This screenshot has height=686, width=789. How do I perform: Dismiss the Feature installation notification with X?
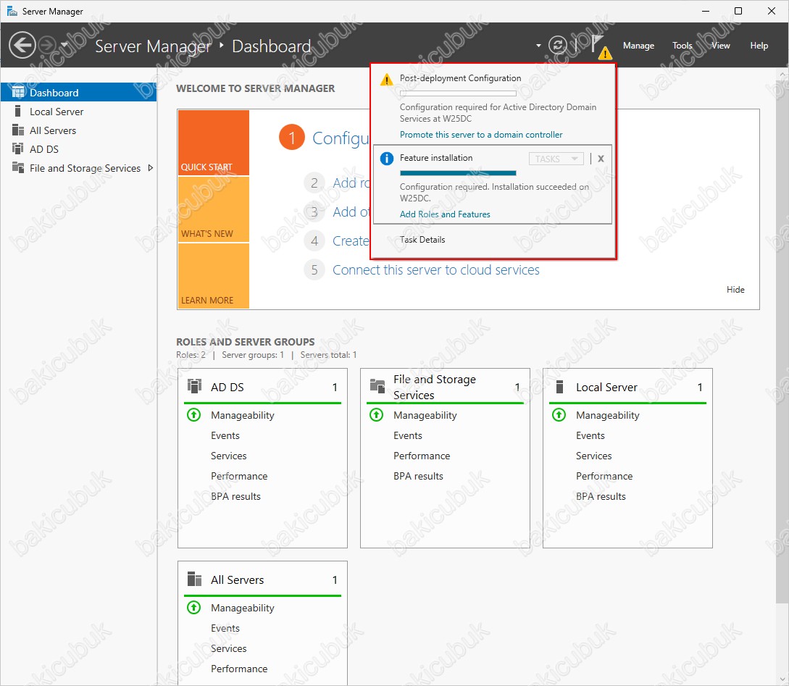coord(601,159)
